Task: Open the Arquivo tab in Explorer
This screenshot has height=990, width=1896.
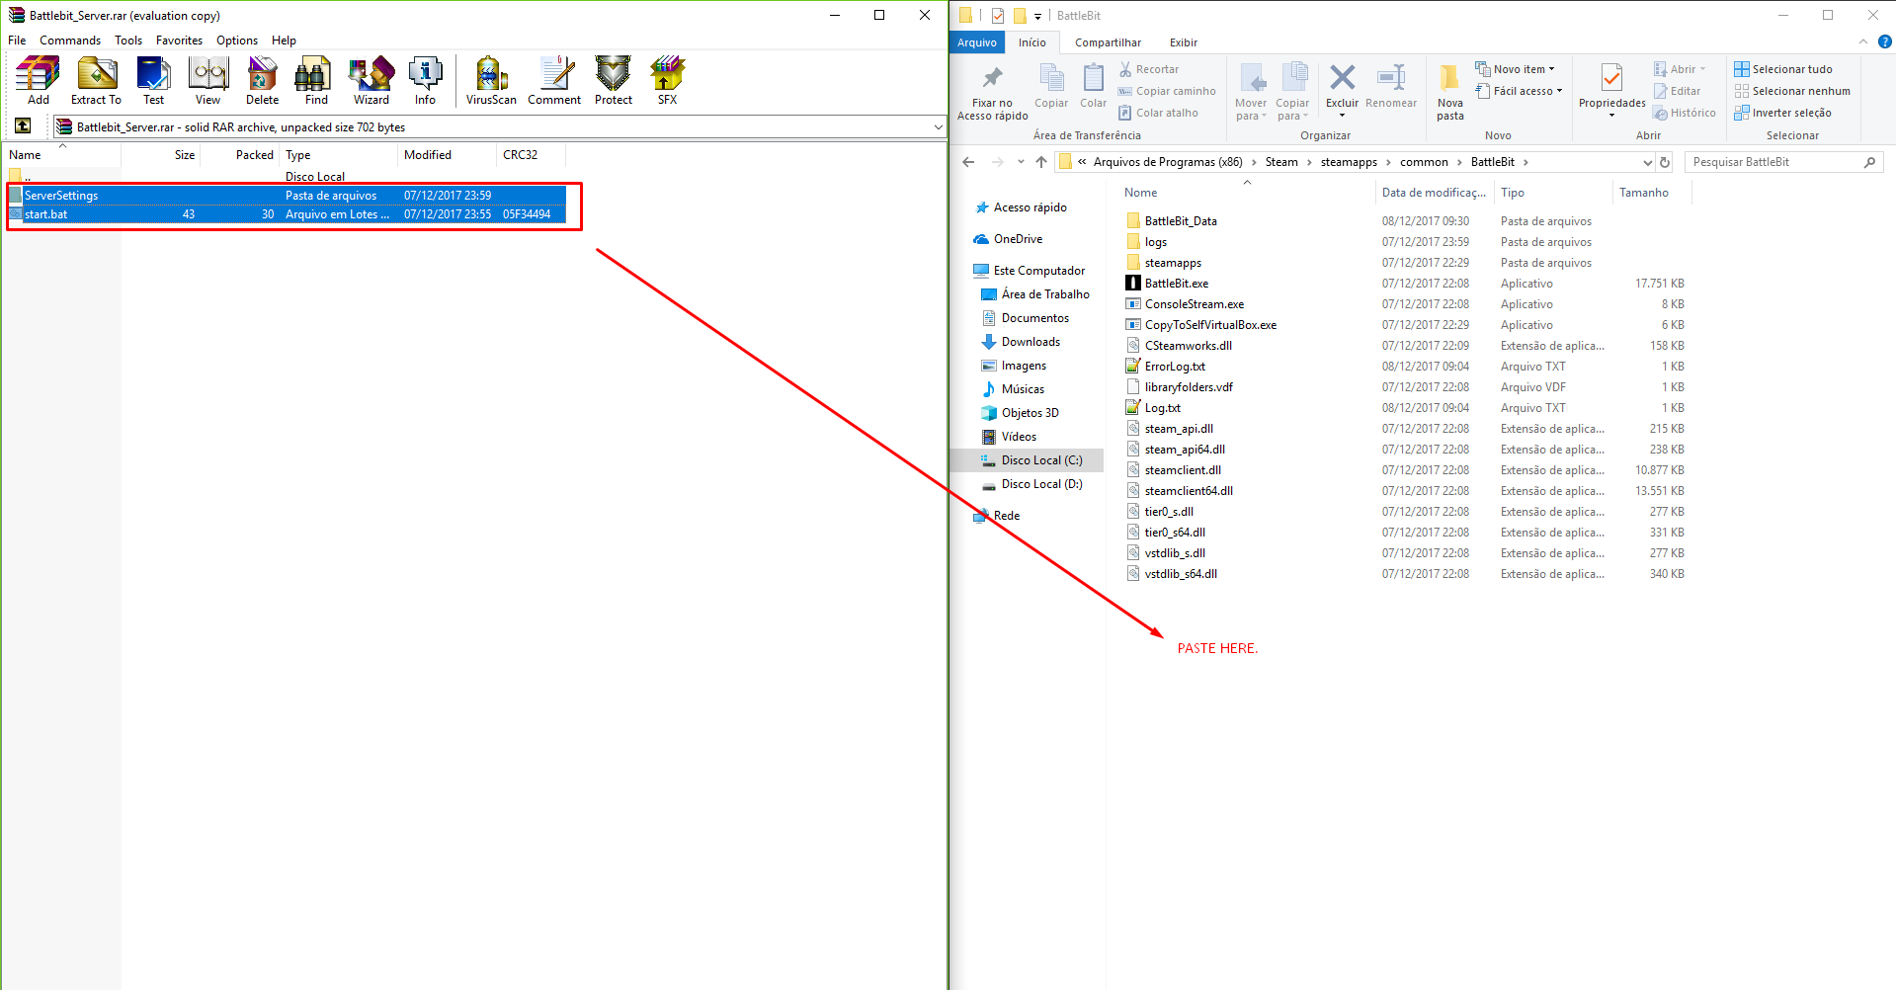Action: [x=977, y=42]
